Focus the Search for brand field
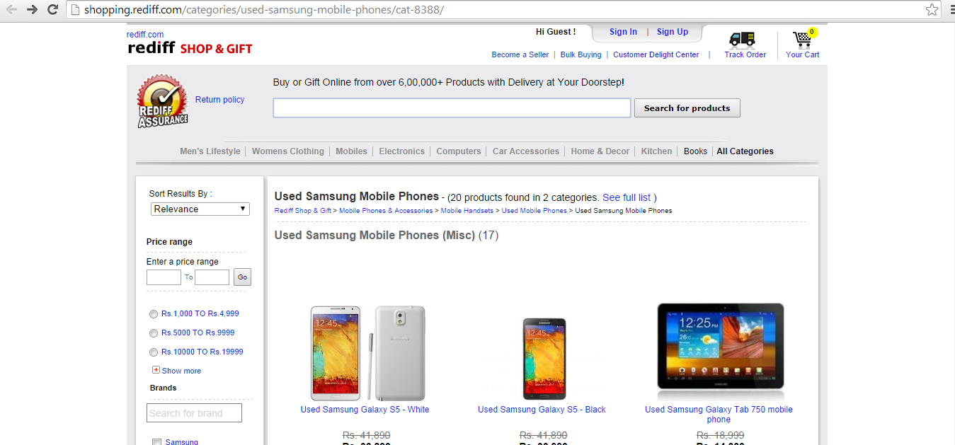The height and width of the screenshot is (445, 955). [195, 413]
